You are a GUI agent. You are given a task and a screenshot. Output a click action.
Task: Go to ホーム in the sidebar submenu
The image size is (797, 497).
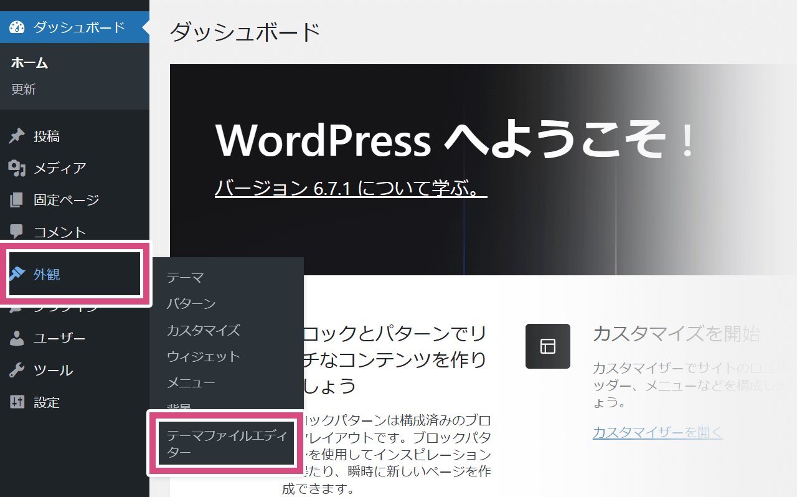coord(29,63)
